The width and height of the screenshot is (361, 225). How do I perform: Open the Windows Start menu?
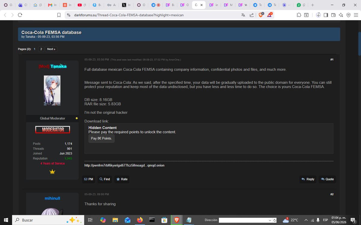click(x=6, y=220)
